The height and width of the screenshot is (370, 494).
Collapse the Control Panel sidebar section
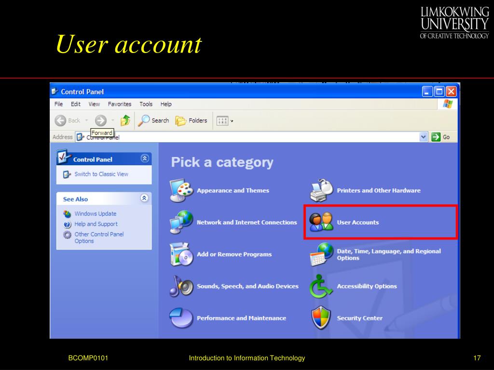coord(145,158)
